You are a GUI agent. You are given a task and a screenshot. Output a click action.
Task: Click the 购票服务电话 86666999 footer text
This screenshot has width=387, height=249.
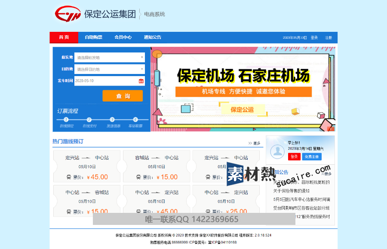pyautogui.click(x=169, y=243)
